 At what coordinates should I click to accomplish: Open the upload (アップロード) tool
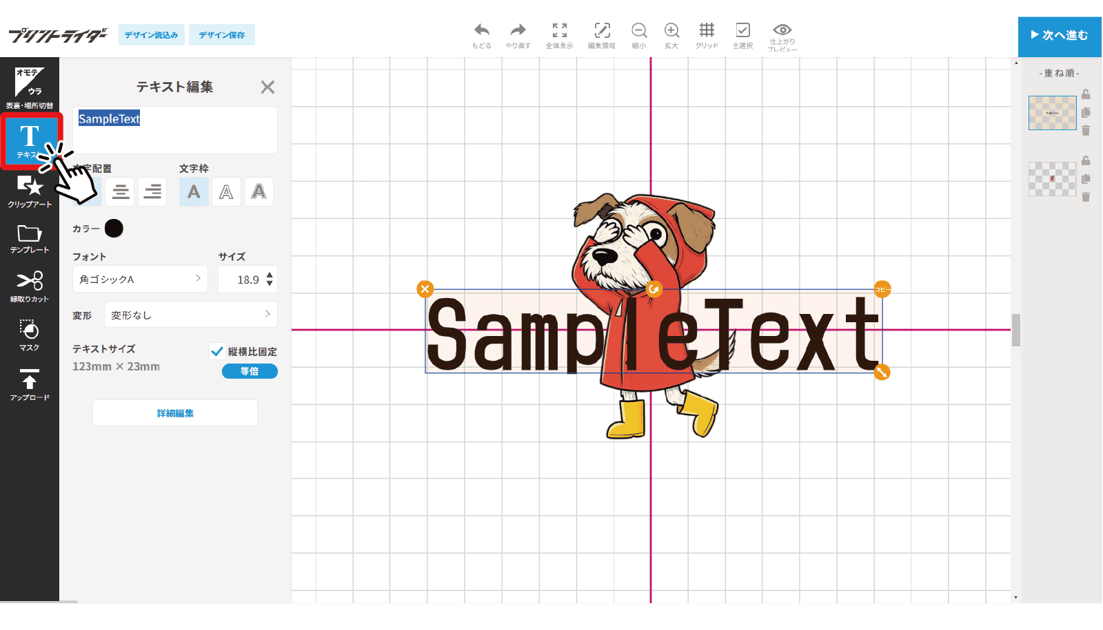(30, 384)
